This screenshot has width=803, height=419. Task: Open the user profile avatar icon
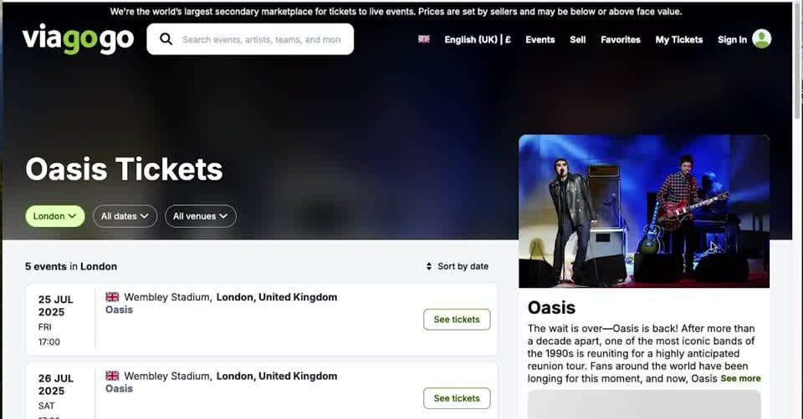click(761, 39)
